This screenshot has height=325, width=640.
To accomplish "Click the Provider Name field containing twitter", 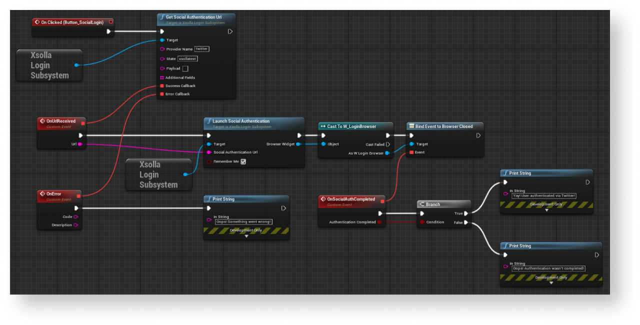I will pos(201,49).
